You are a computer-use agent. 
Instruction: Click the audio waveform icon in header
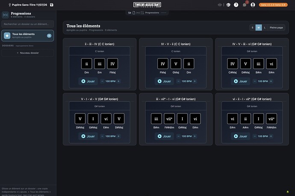click(220, 5)
